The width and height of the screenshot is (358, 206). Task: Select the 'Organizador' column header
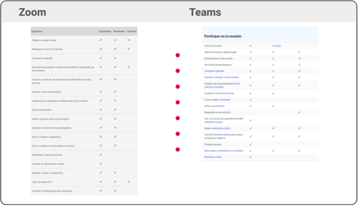(105, 31)
